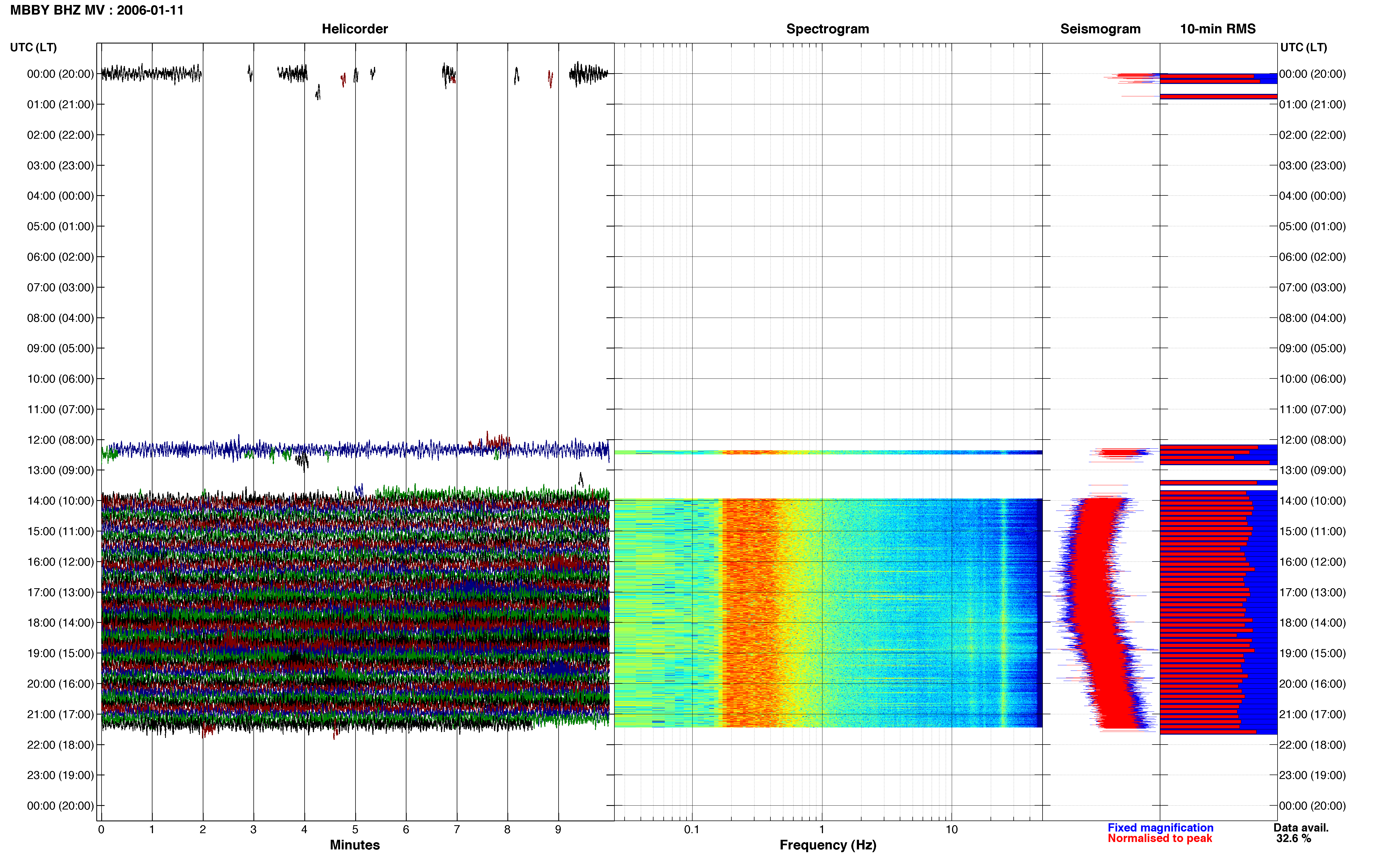Select '02:00 (22:00)' on the Helicorder time axis
Viewport: 1381px width, 864px height.
pos(61,135)
